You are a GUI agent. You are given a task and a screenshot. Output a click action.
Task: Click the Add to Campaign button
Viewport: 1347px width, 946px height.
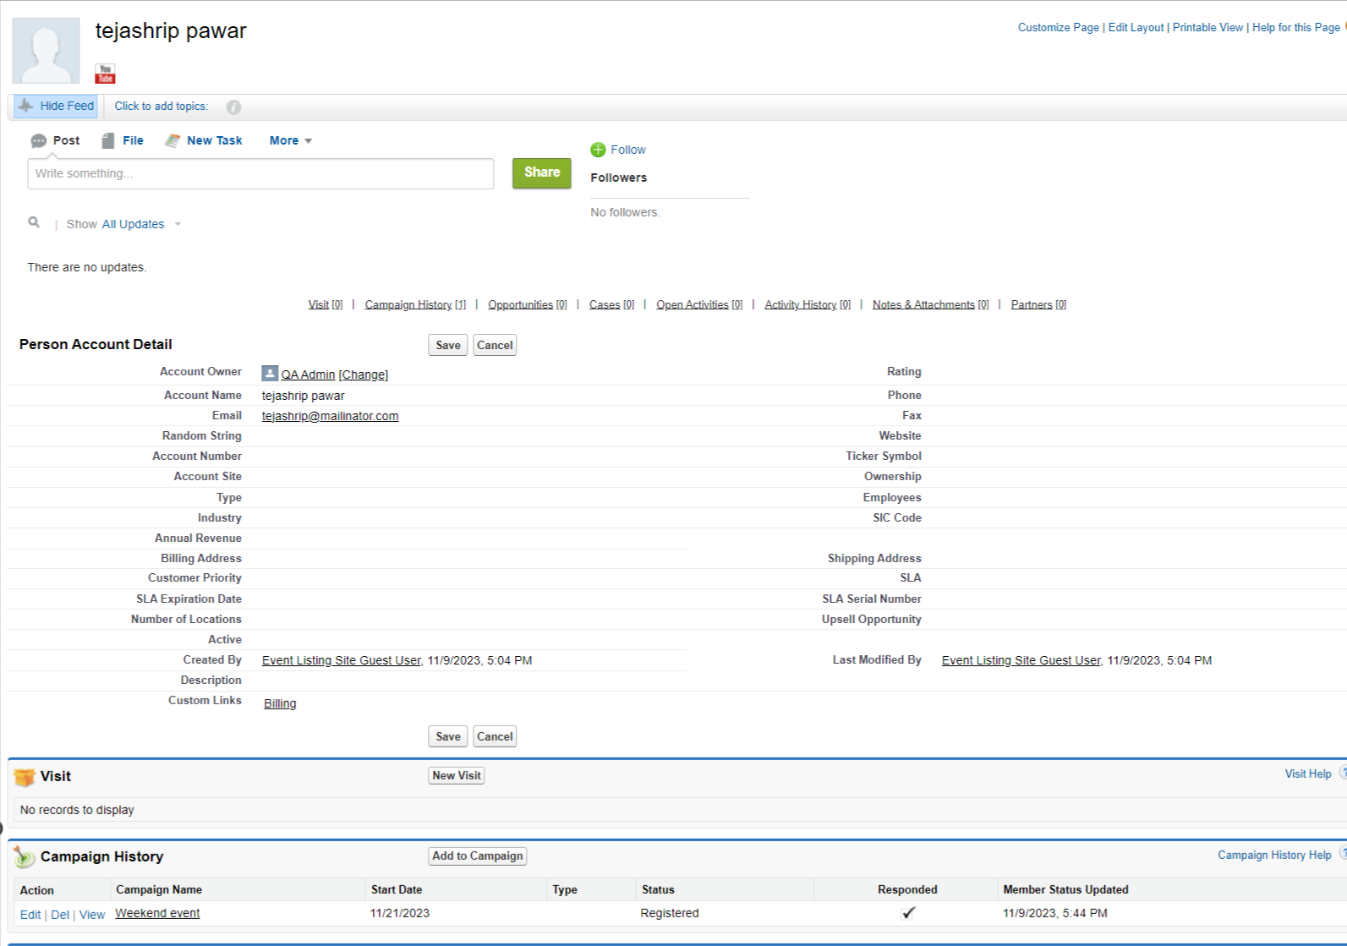point(477,856)
